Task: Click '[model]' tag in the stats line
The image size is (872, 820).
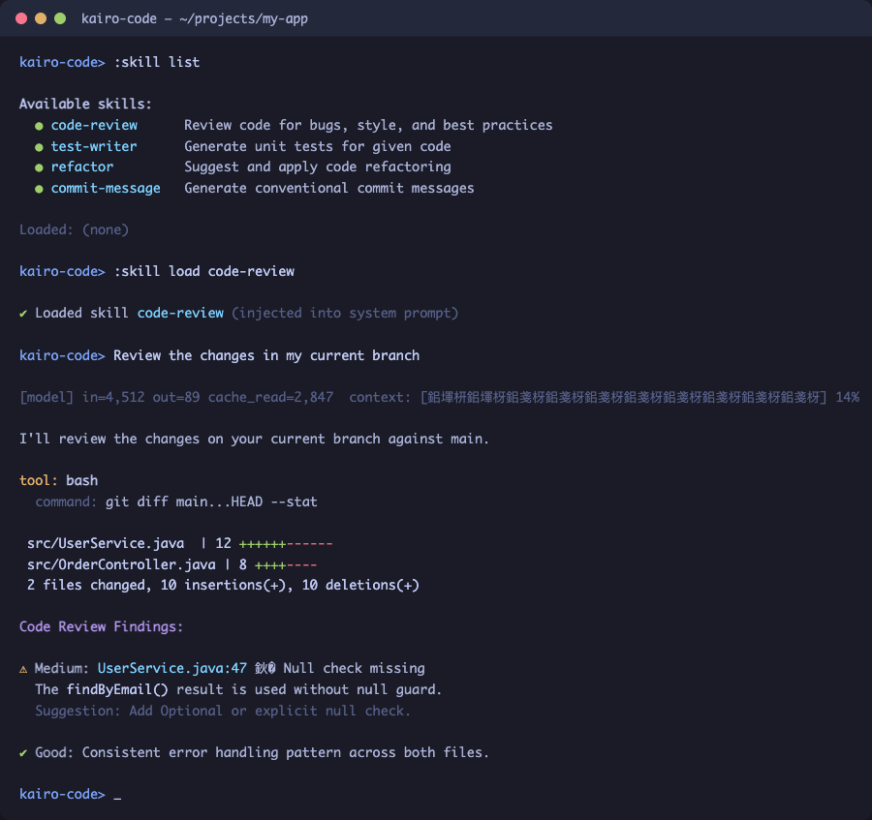Action: 47,397
